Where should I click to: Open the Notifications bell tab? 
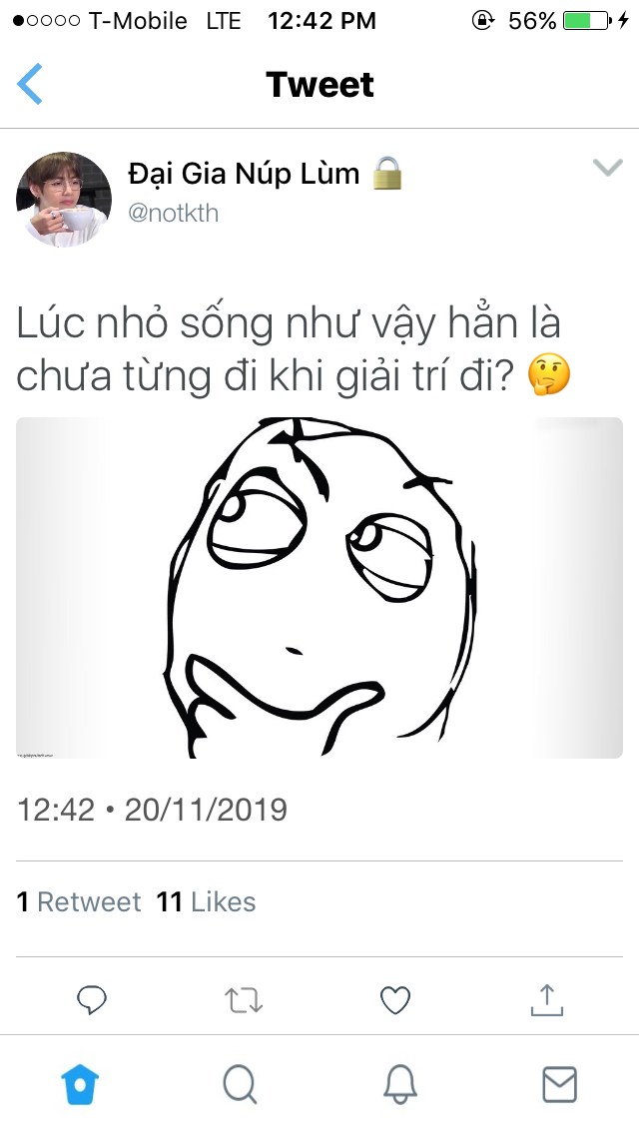(x=399, y=1085)
